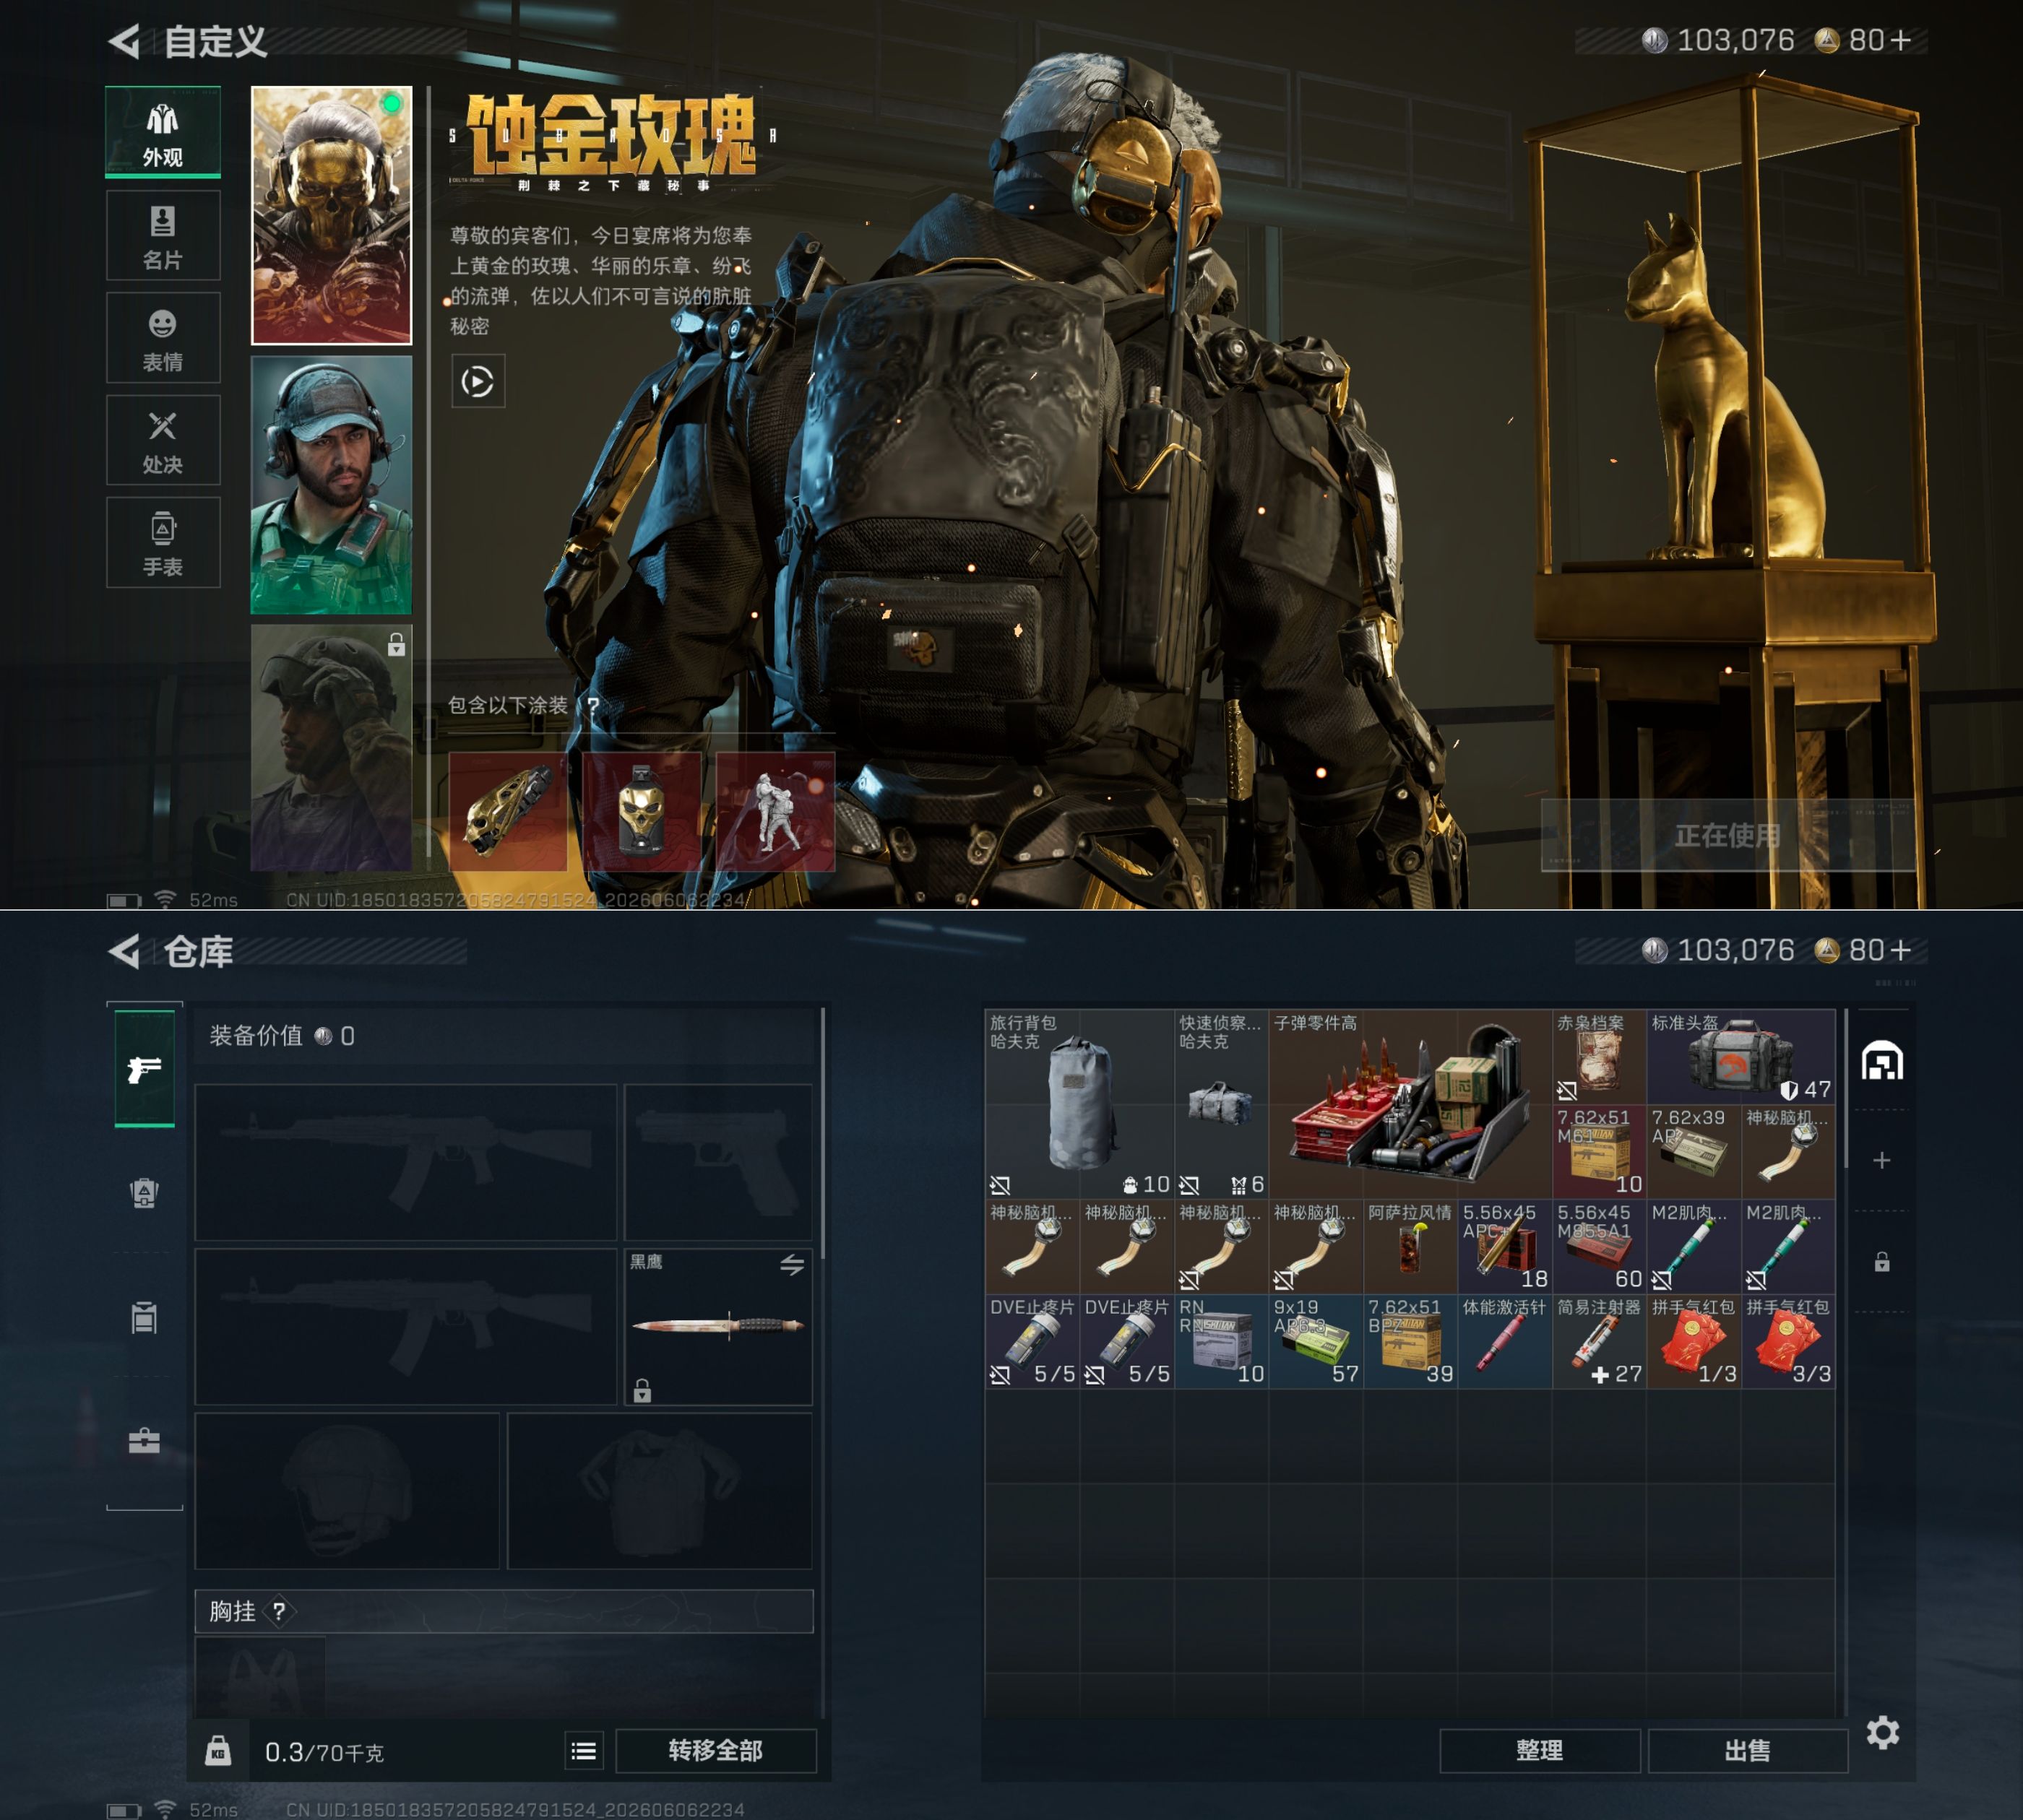2023x1820 pixels.
Task: Select the second primary rifle slot
Action: point(406,1327)
